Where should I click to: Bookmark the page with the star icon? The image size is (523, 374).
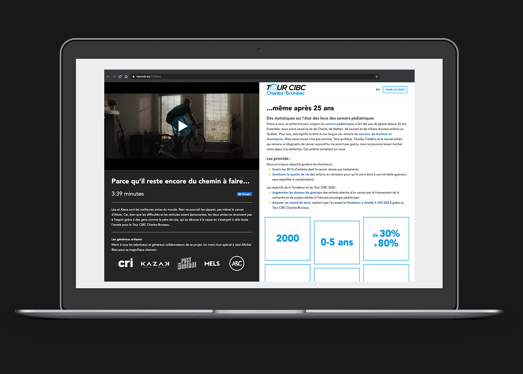pos(377,76)
